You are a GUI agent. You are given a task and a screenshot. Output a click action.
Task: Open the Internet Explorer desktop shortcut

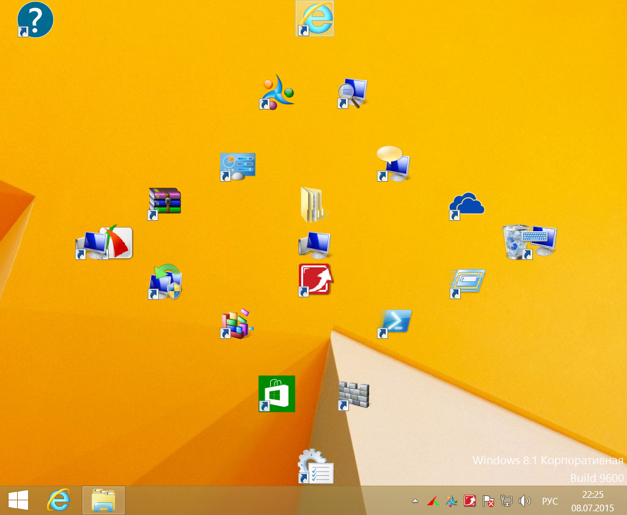tap(315, 18)
